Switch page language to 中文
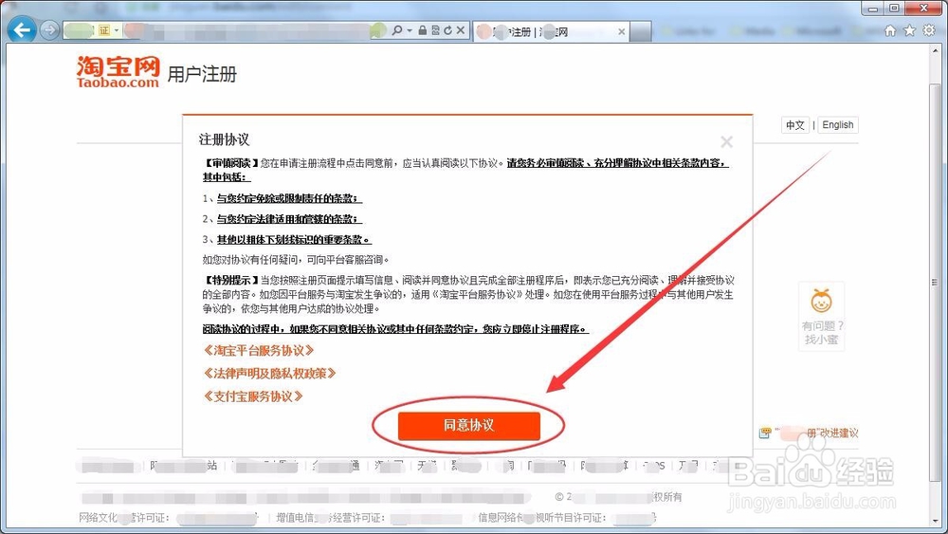 click(x=795, y=125)
